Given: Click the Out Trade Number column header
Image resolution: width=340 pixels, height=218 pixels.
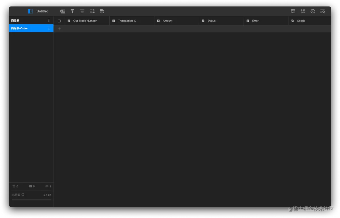Looking at the screenshot, I should [x=87, y=21].
